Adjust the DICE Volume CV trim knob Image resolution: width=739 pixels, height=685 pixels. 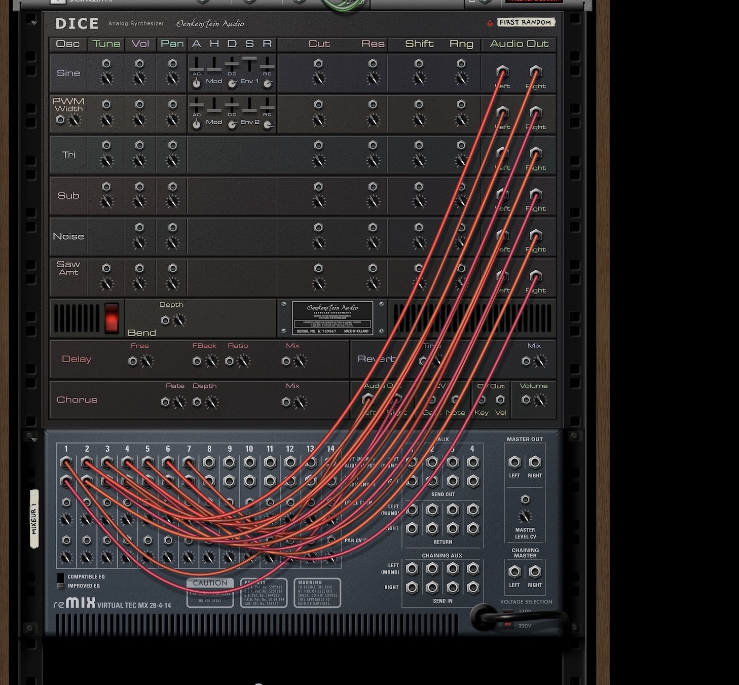tap(540, 401)
